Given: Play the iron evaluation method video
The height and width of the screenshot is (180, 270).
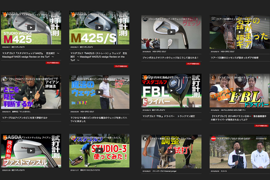Looking at the screenshot, I should tap(31, 92).
